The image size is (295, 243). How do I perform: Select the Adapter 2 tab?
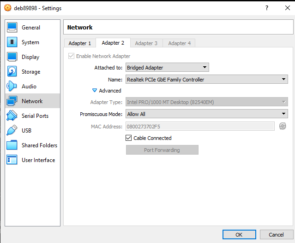click(x=113, y=43)
